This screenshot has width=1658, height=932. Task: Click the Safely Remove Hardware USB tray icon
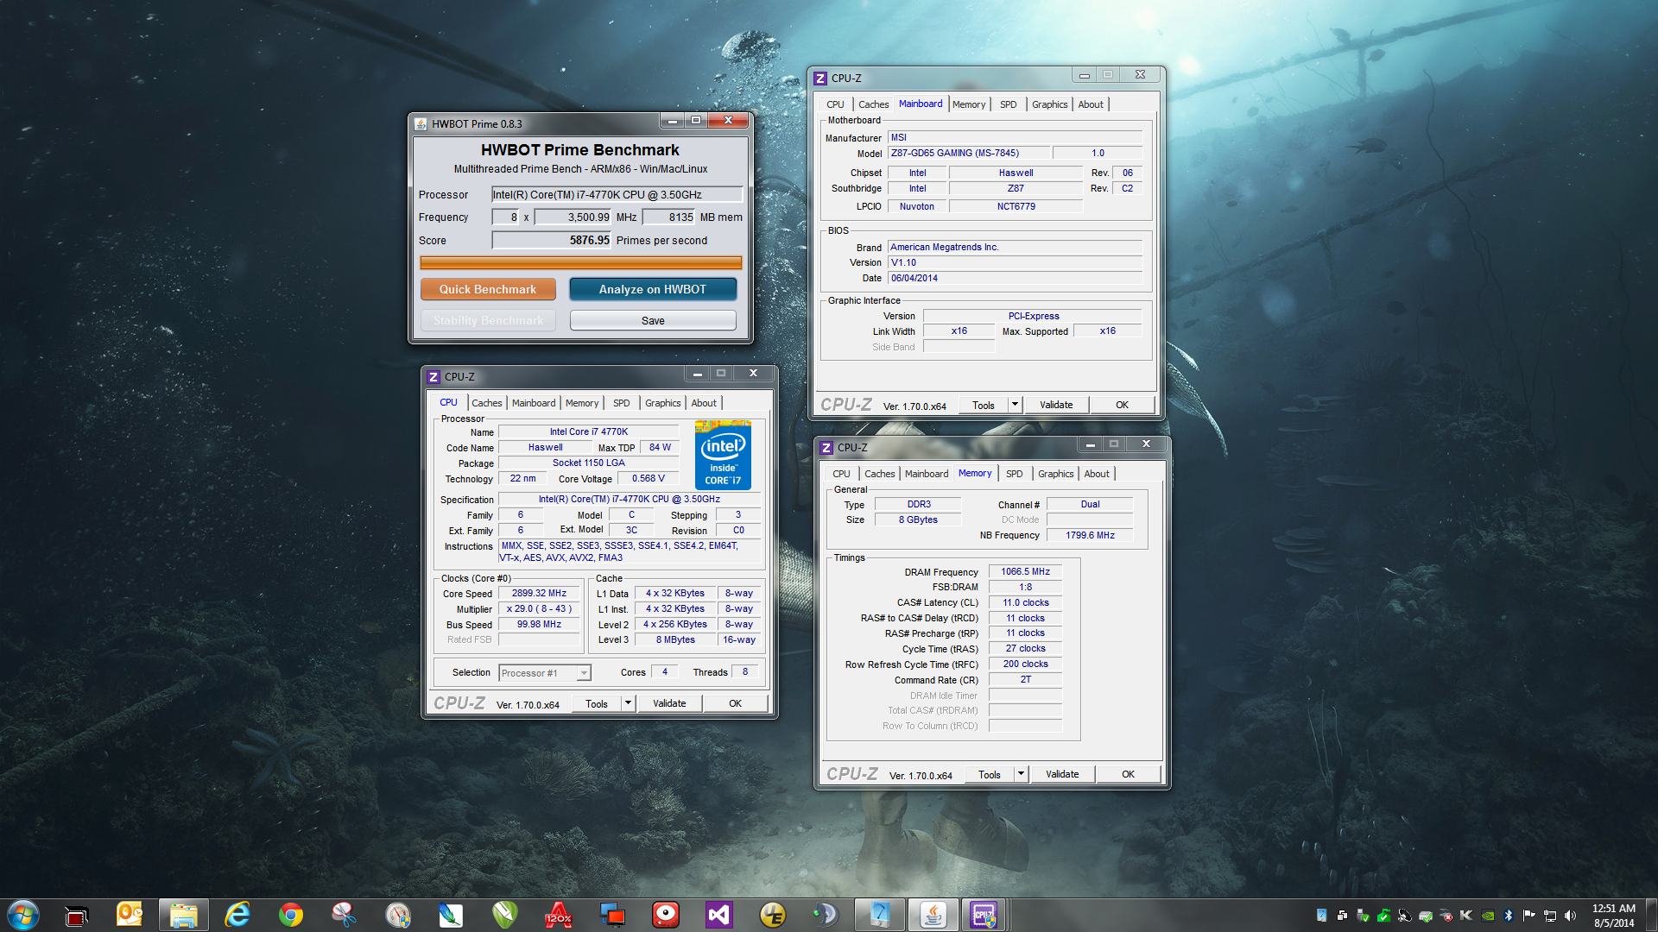coord(1363,916)
